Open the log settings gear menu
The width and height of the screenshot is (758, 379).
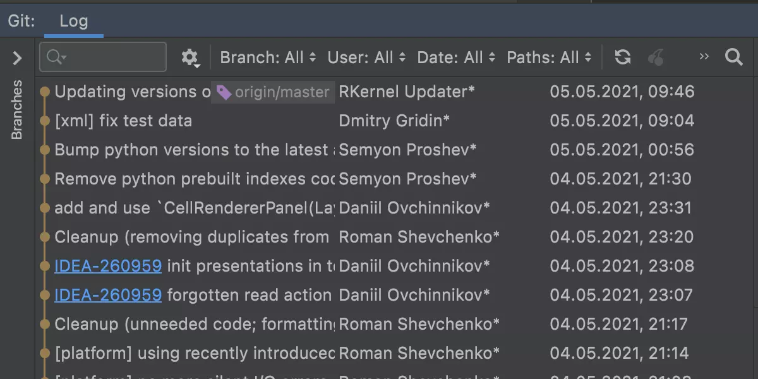(x=189, y=57)
